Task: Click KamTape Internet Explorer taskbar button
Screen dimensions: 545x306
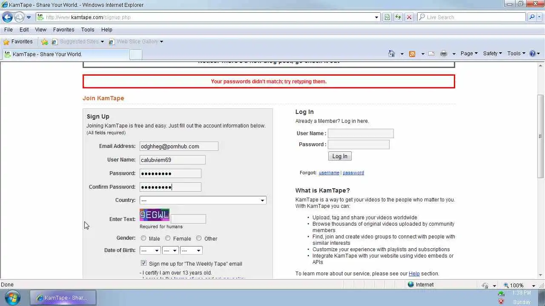Action: click(x=63, y=298)
